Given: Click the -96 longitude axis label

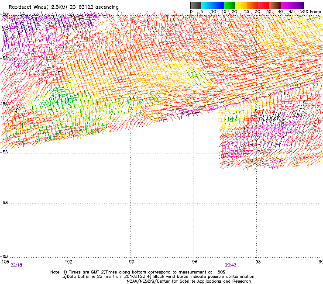Looking at the screenshot, I should click(x=193, y=262).
